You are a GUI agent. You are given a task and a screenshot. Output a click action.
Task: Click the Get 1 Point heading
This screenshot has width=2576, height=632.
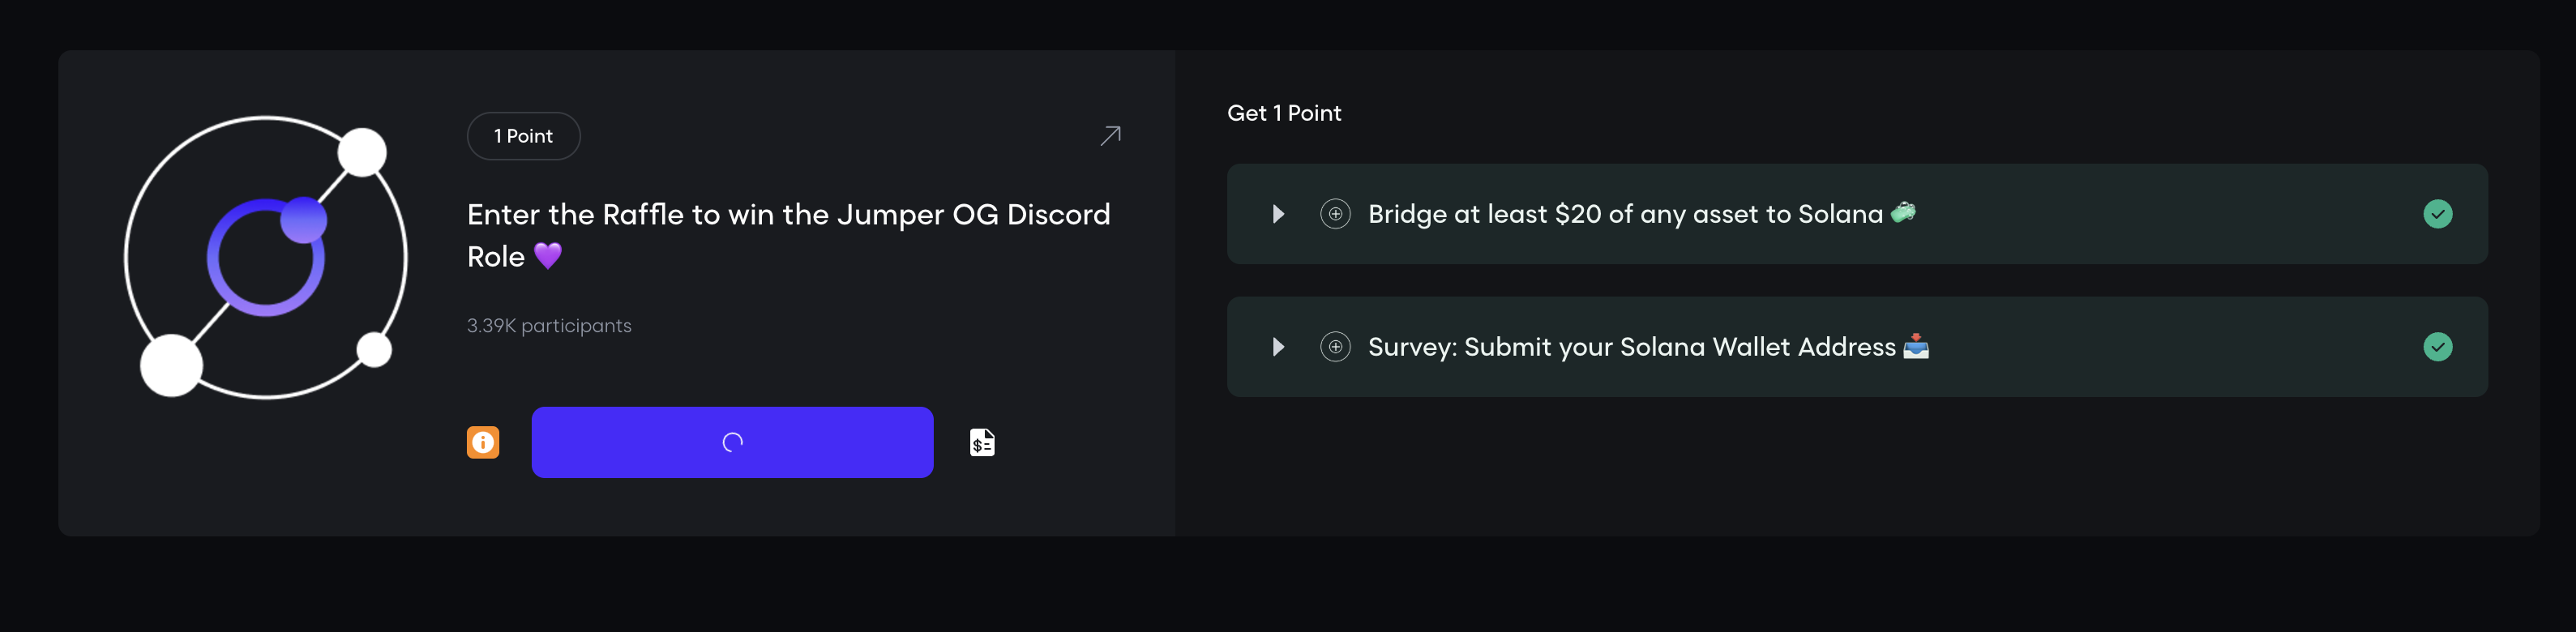click(x=1284, y=113)
